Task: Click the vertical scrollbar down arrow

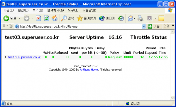Action: click(172, 98)
